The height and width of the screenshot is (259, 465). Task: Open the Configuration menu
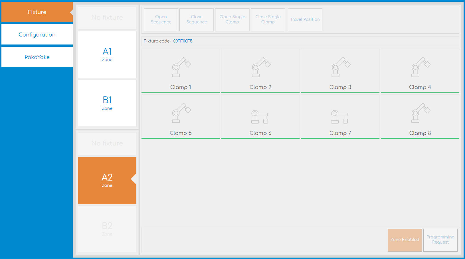[x=37, y=35]
